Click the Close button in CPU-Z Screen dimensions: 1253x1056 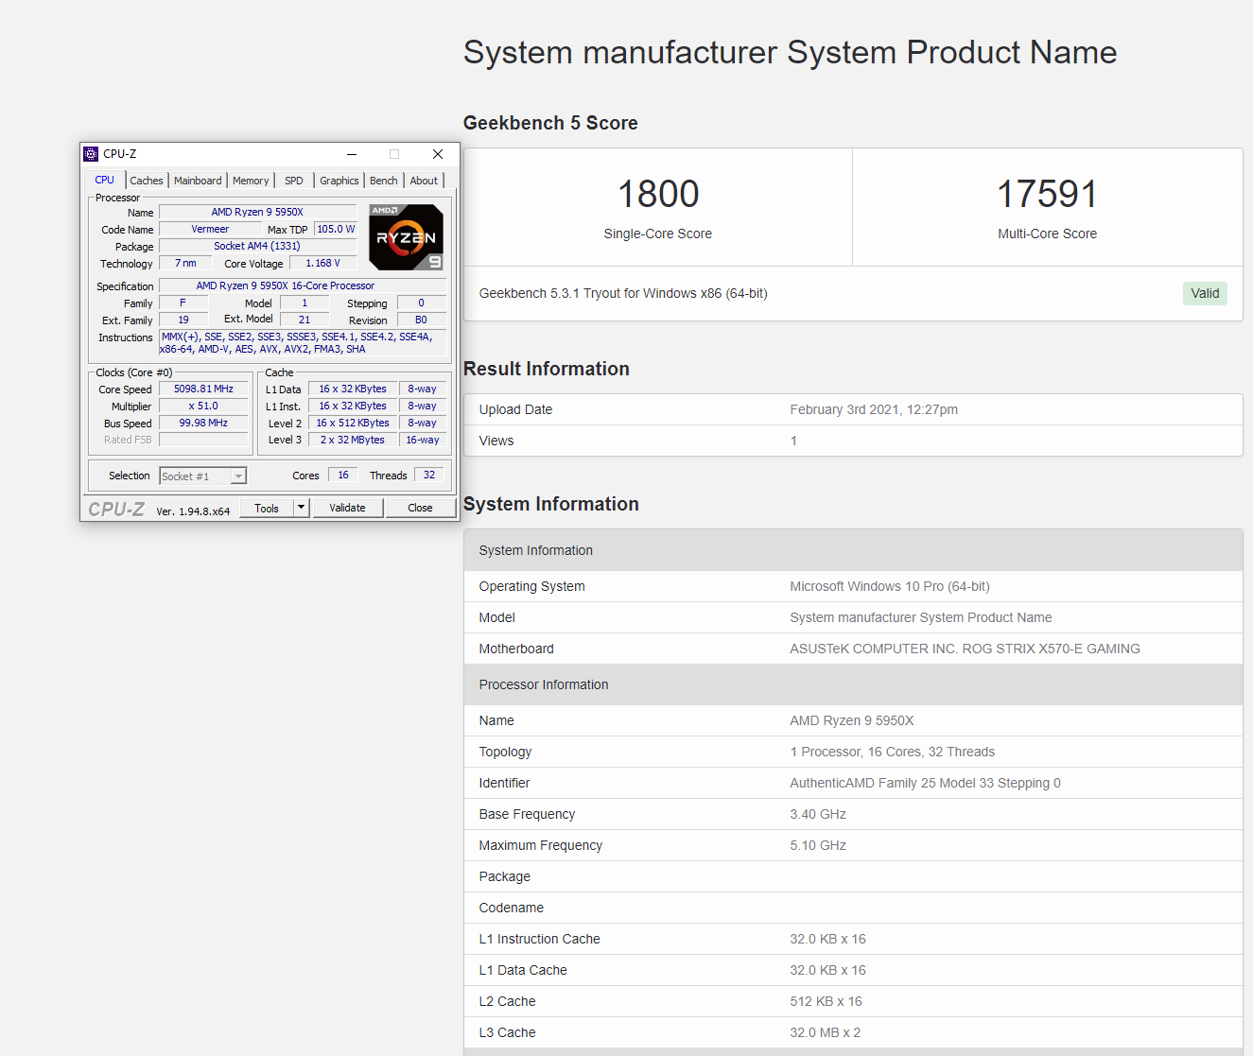coord(420,508)
